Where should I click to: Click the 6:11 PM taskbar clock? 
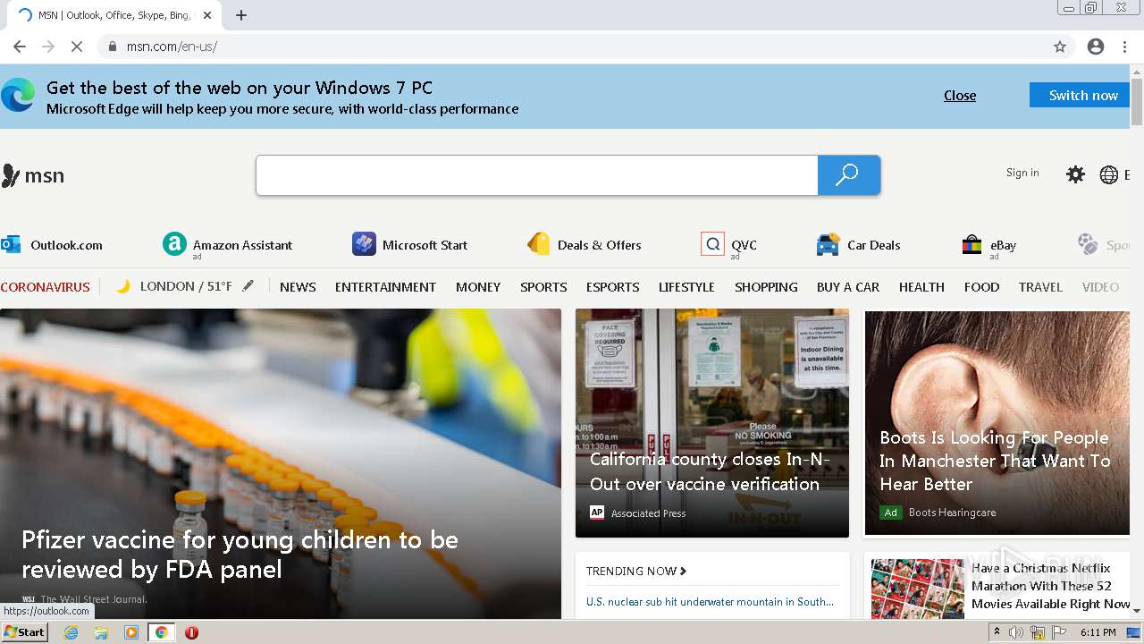click(x=1098, y=632)
